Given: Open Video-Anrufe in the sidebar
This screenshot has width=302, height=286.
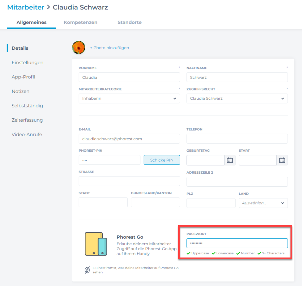Looking at the screenshot, I should coord(27,134).
